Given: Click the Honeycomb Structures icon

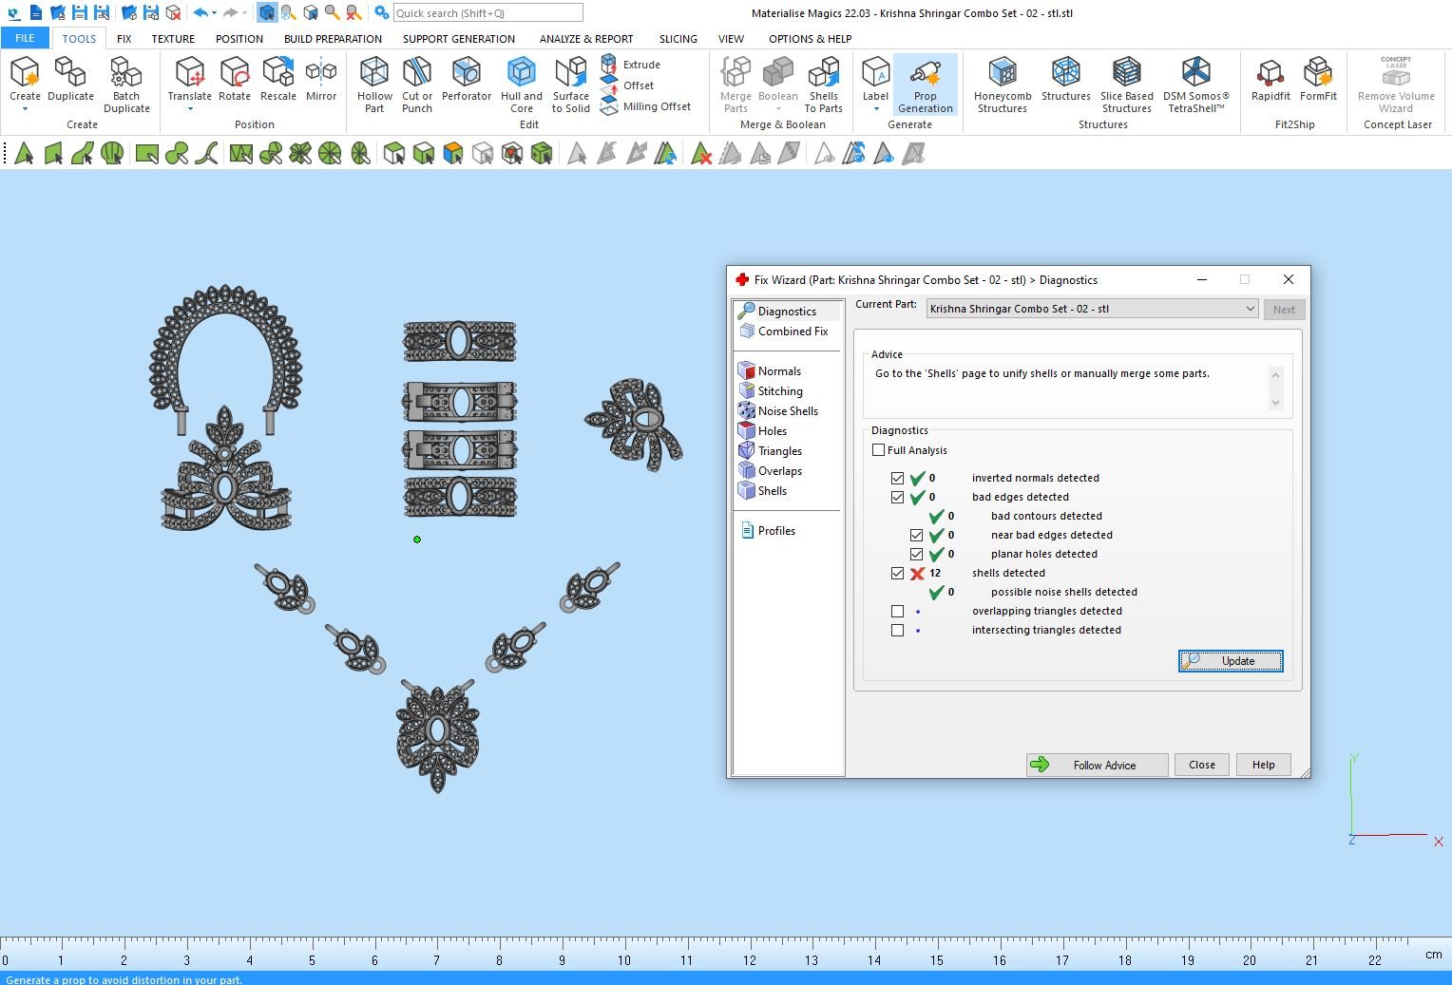Looking at the screenshot, I should click(x=1002, y=73).
